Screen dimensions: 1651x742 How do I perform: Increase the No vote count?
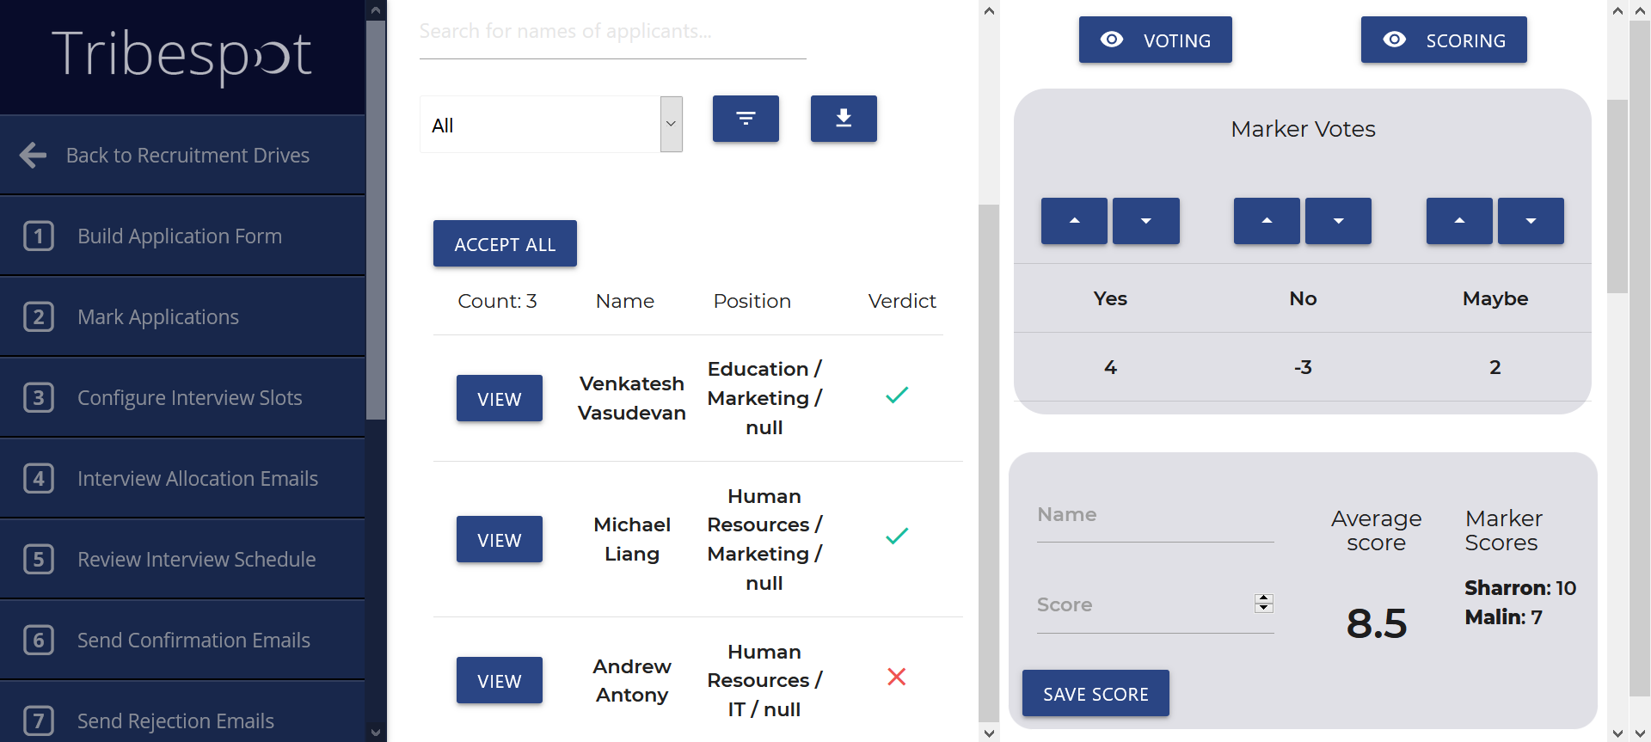(x=1267, y=221)
